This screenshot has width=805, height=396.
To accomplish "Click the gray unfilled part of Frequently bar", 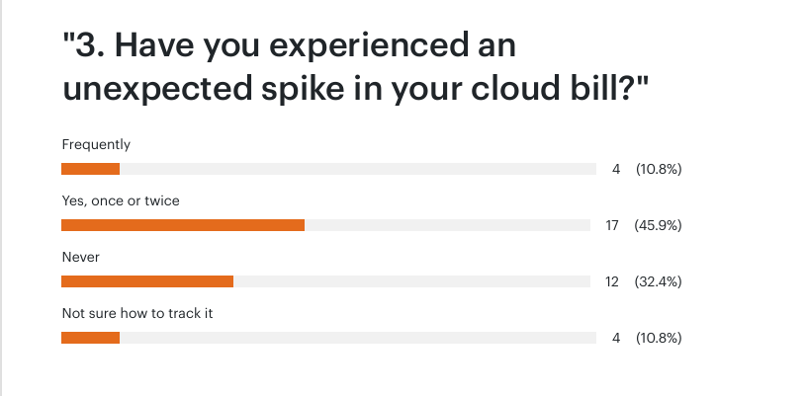I will [x=357, y=169].
